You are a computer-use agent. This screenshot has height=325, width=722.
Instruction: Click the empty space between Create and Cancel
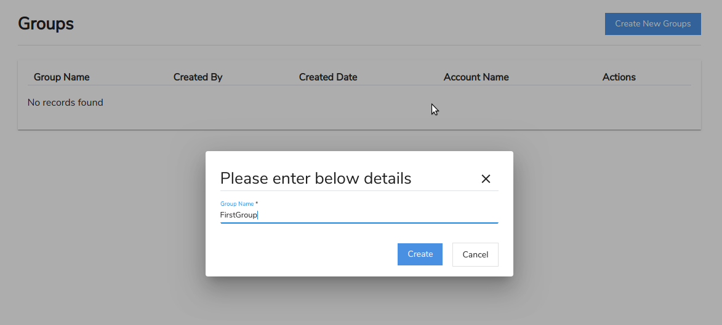tap(447, 254)
